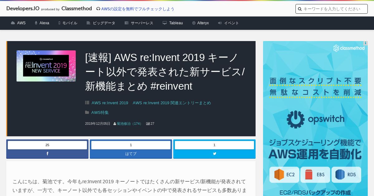Image resolution: width=374 pixels, height=196 pixels.
Task: Click the magnifier icon in search box
Action: coord(300,9)
